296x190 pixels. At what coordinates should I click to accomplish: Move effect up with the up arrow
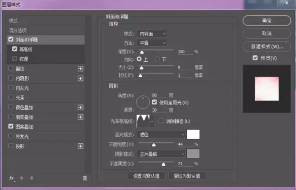(x=22, y=178)
